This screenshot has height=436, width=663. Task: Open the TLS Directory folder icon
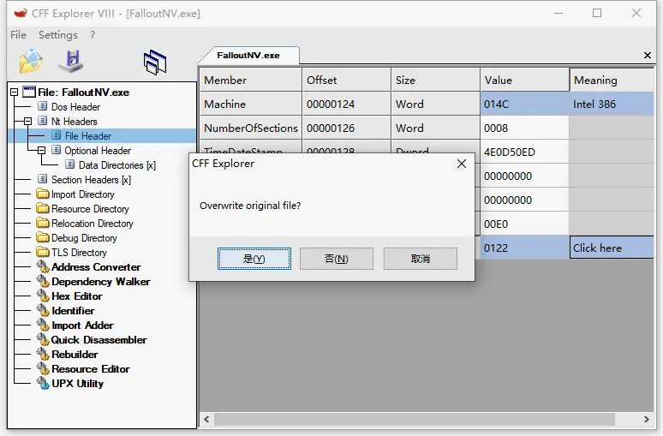tap(43, 252)
